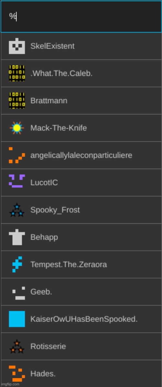Viewport: 162px width, 387px height.
Task: Click the search input field containing %
Action: tap(81, 17)
